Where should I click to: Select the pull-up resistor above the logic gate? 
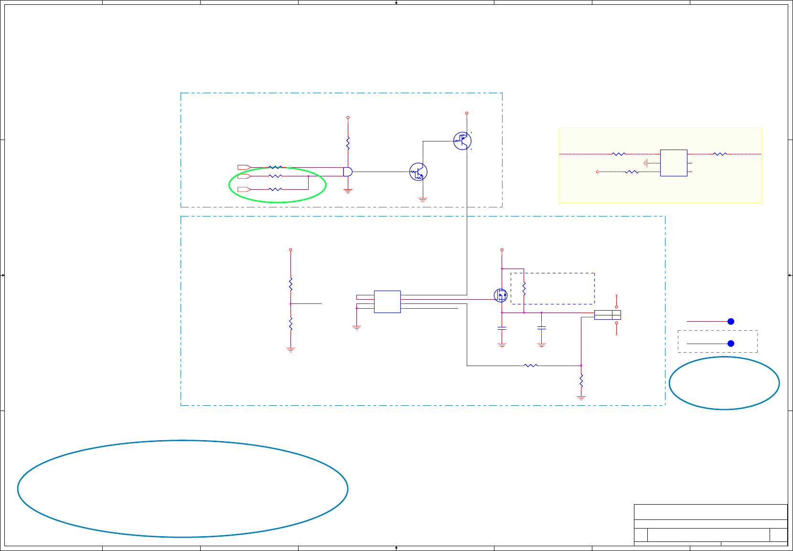(x=348, y=143)
